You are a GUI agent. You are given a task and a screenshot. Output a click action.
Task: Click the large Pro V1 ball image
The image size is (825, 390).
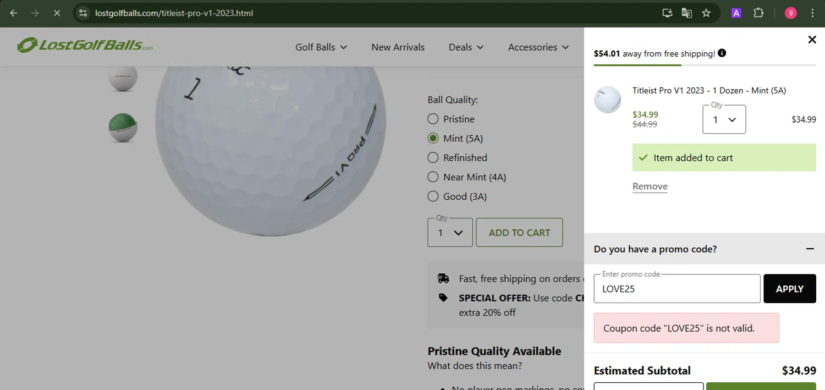coord(270,151)
